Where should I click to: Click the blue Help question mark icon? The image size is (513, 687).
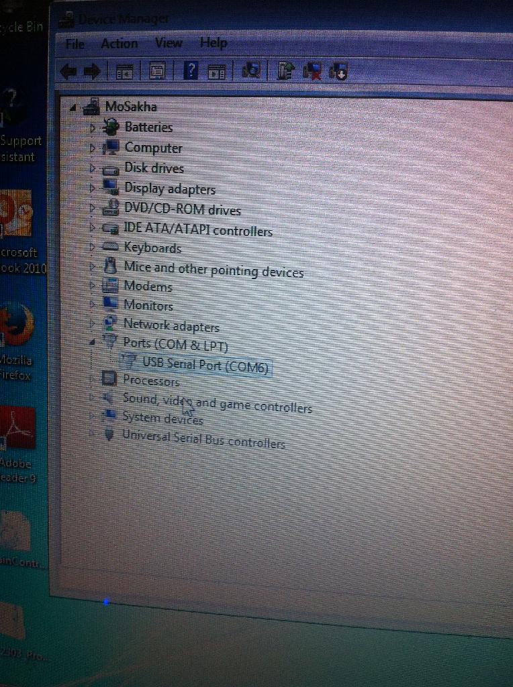click(x=191, y=70)
